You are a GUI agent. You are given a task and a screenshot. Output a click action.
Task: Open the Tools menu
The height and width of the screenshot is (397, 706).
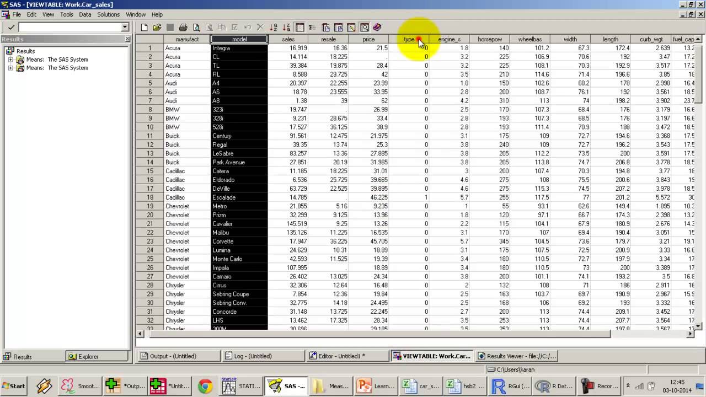coord(67,14)
